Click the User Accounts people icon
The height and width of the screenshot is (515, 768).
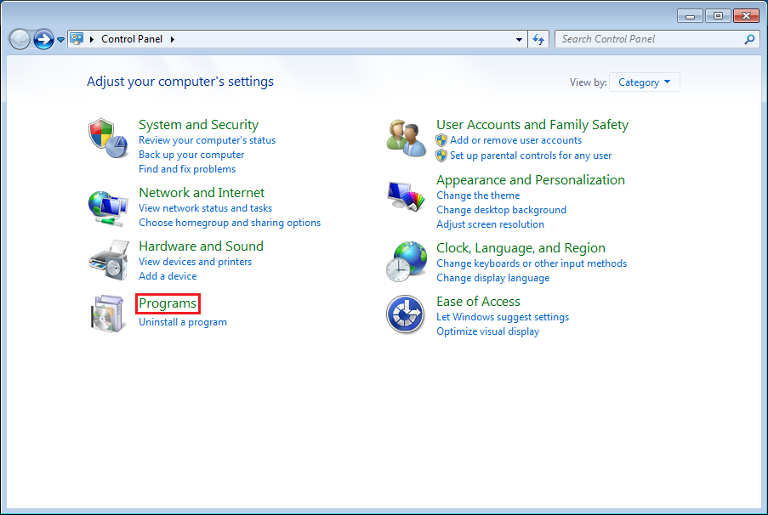[406, 138]
